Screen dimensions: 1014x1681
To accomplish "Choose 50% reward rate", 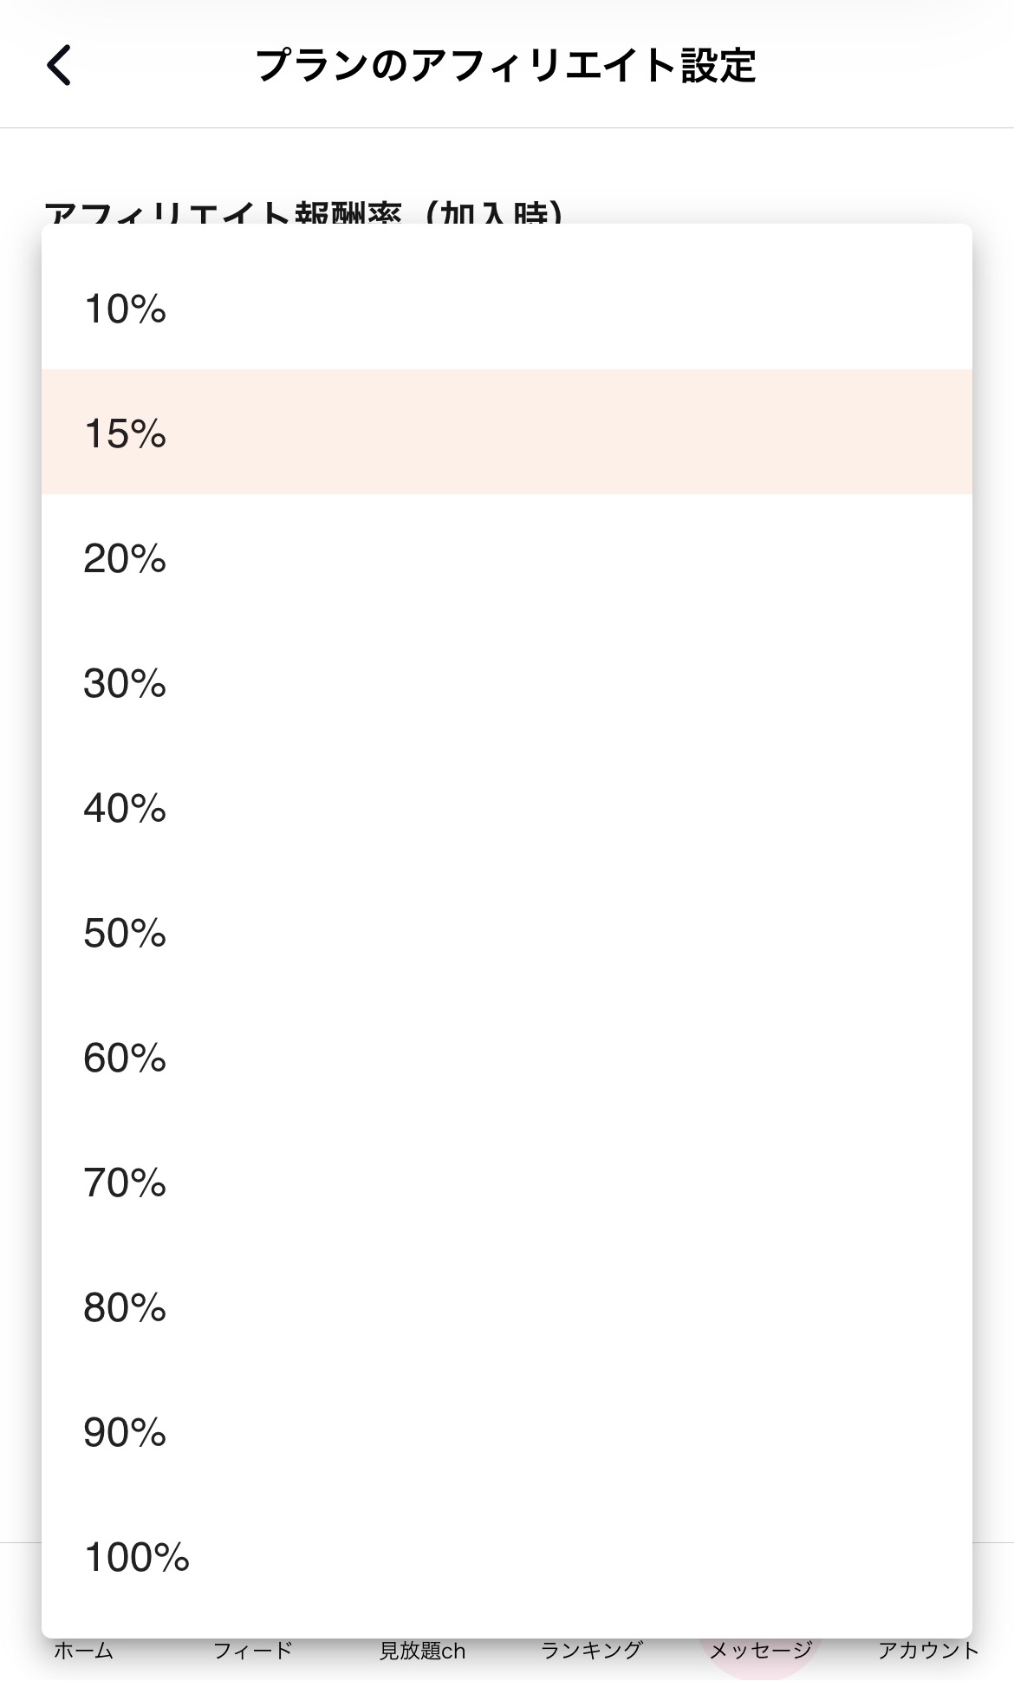I will [x=507, y=932].
